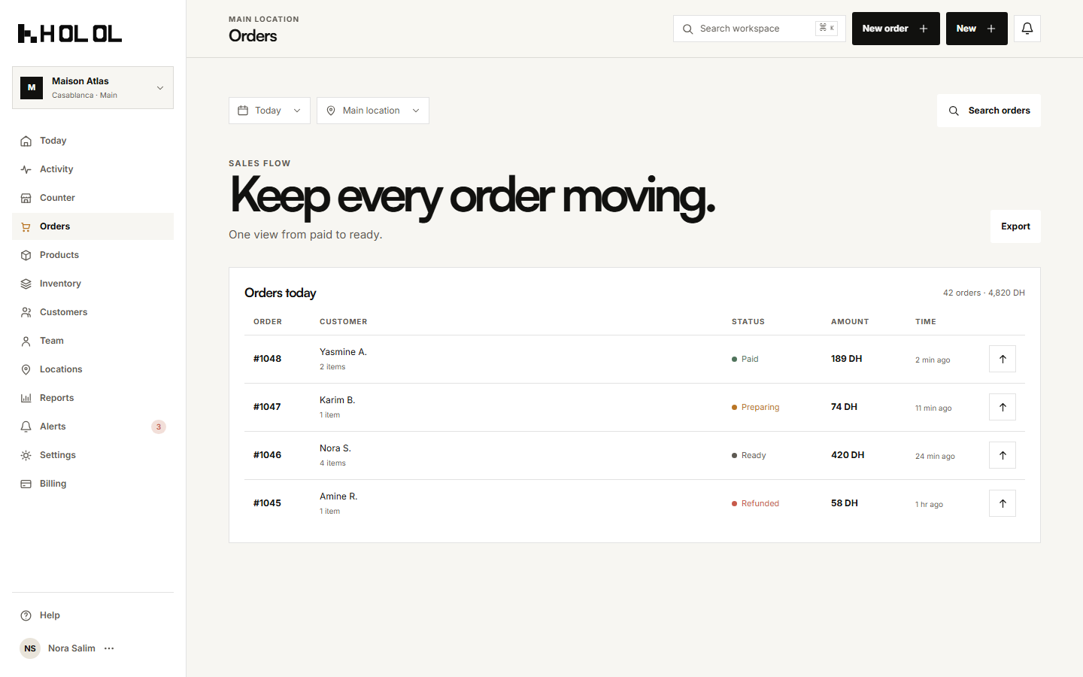Screen dimensions: 1083x677
Task: Open Alerts in the sidebar
Action: (x=93, y=427)
